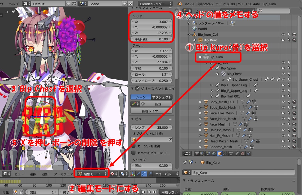Enable the カーソルを注視 checkbox
Image resolution: width=302 pixels, height=195 pixels.
(134, 146)
